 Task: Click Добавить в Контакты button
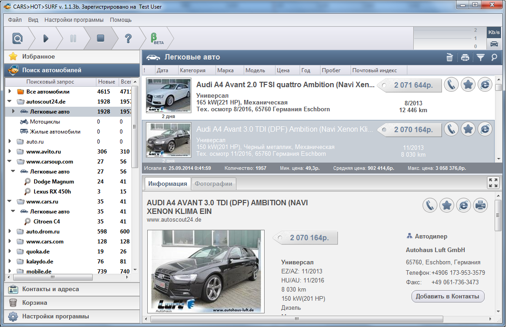tap(448, 297)
